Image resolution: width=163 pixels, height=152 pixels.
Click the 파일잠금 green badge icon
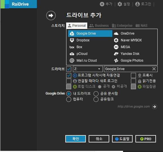point(140,87)
